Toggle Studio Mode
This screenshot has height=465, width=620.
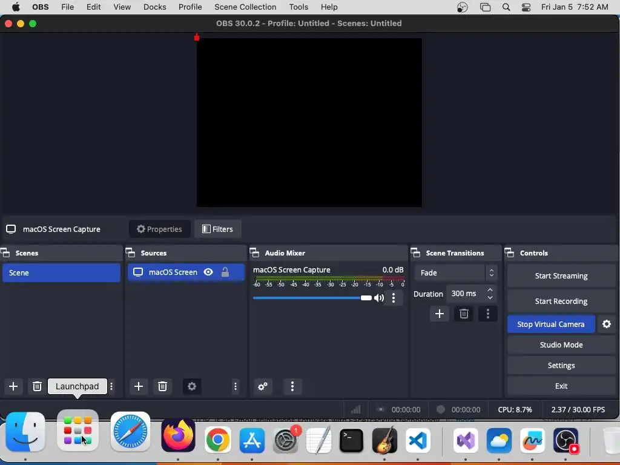[x=561, y=345]
